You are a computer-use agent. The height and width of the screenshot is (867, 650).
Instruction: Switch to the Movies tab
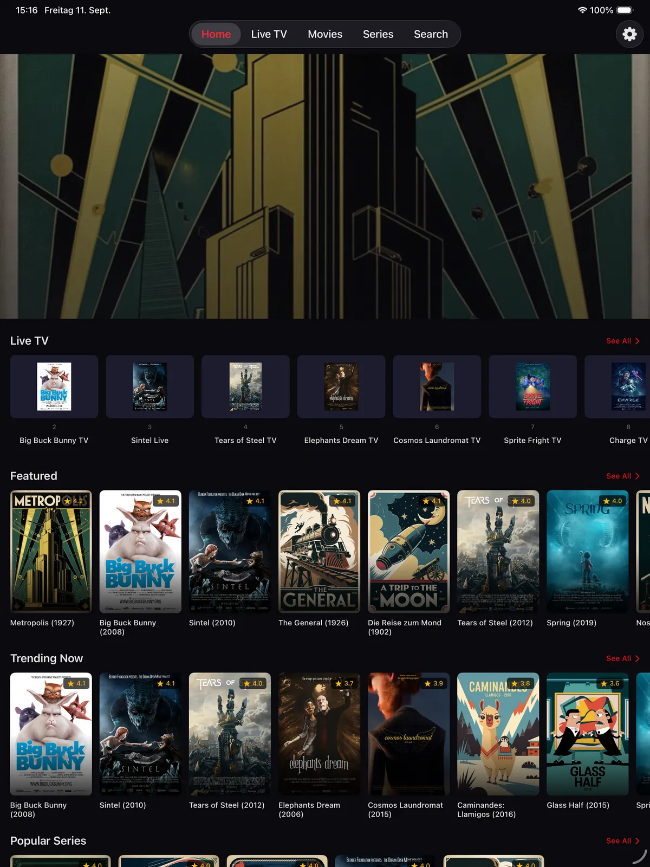(325, 34)
